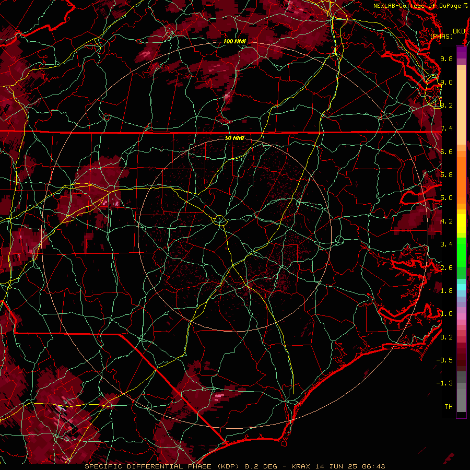470x470 pixels.
Task: Click the 50 NMI range ring label
Action: [x=234, y=138]
